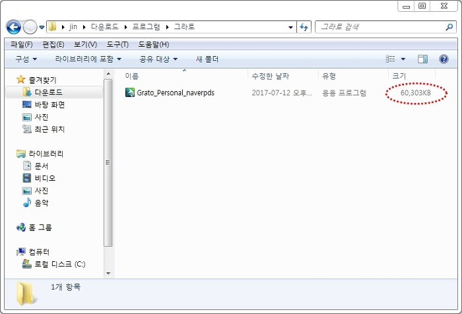Select 컴퓨터 in the navigation pane
The height and width of the screenshot is (314, 462).
(39, 252)
